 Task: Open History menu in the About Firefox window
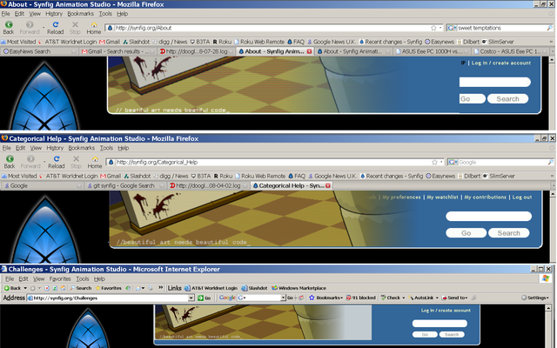click(54, 14)
